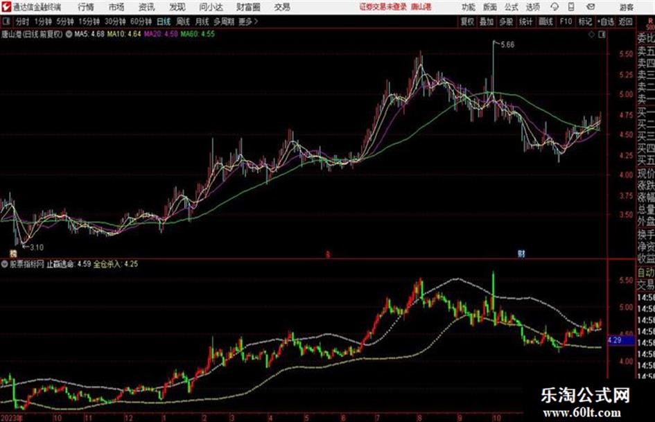The image size is (655, 422).
Task: Switch to 15分钟 period
Action: [89, 21]
